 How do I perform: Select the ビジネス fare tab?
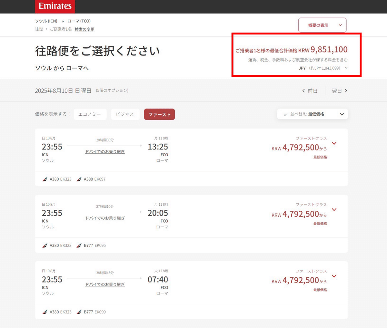pyautogui.click(x=125, y=114)
